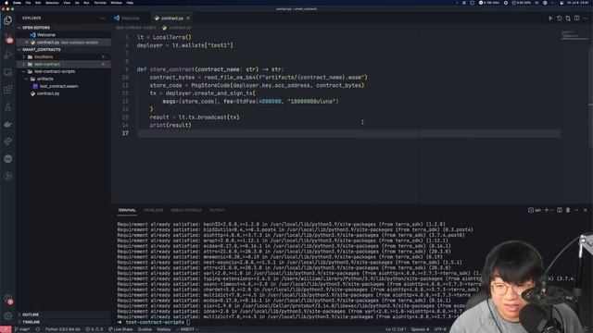Open remote window indicator in status bar

pyautogui.click(x=6, y=329)
